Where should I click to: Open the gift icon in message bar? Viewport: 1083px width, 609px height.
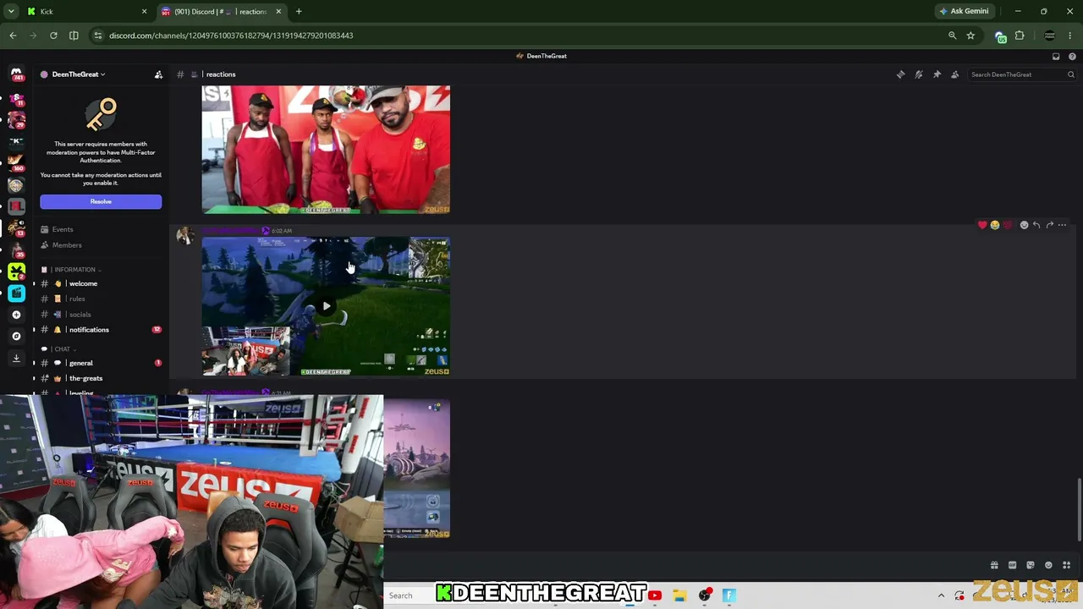994,565
